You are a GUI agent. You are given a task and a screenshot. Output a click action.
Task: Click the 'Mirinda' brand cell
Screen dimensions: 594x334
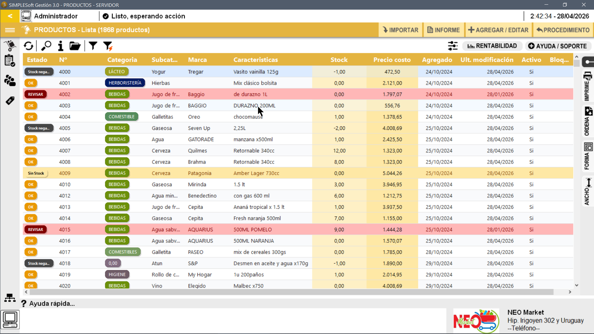click(197, 185)
